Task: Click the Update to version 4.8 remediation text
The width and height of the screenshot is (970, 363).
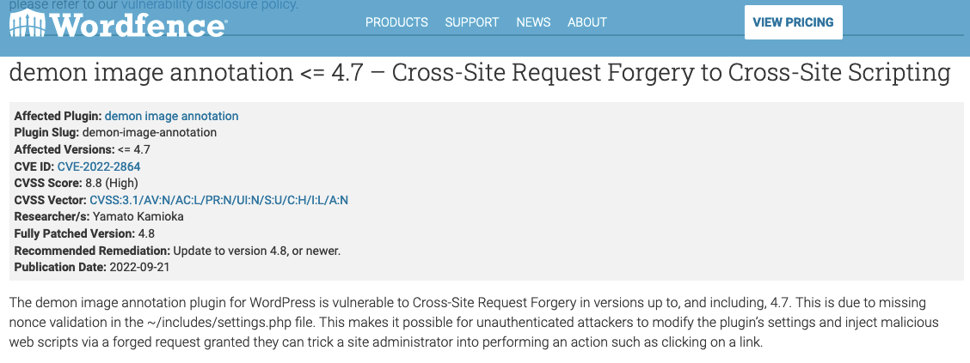Action: tap(257, 251)
